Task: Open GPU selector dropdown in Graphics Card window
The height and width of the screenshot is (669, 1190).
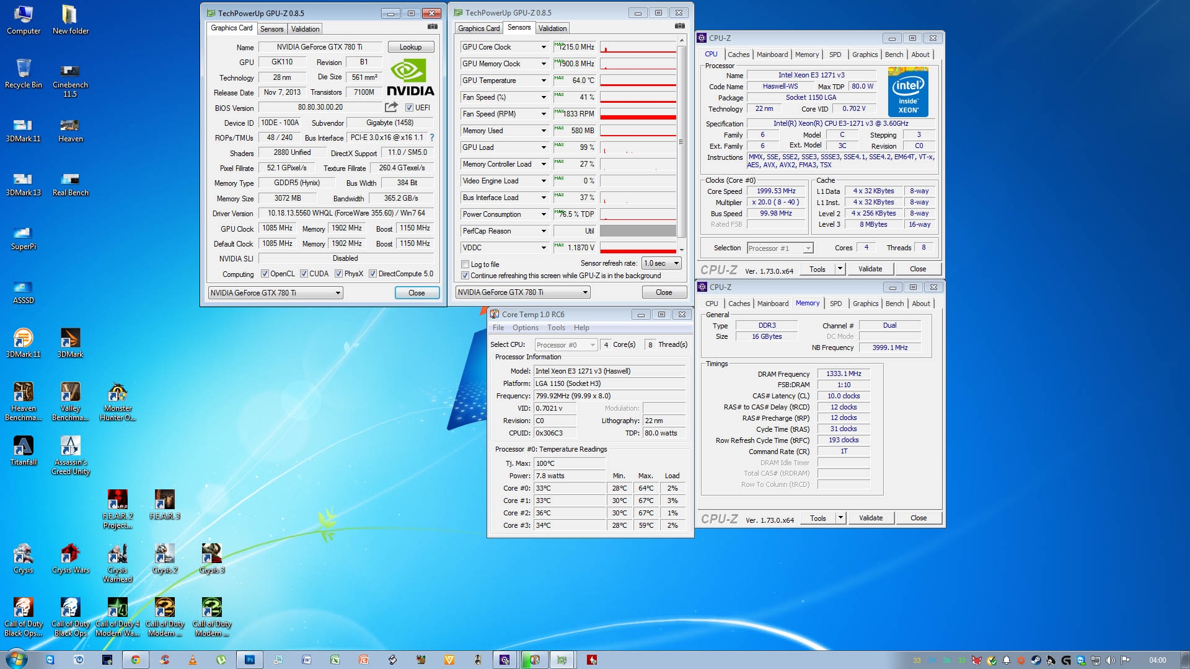Action: [x=275, y=293]
